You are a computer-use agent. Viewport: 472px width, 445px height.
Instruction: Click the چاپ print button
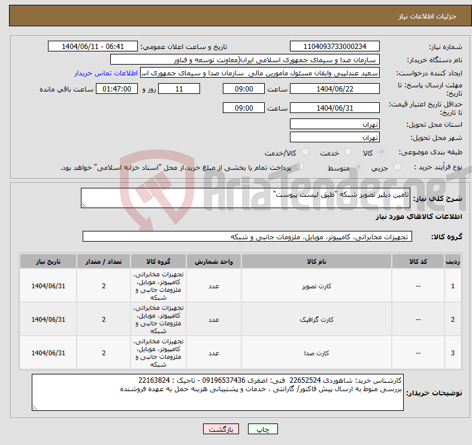263,429
